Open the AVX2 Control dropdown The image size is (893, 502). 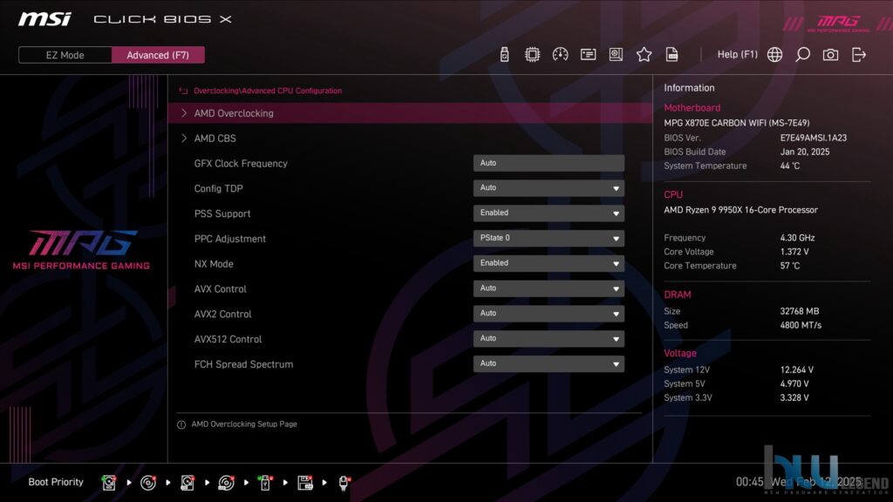point(549,314)
